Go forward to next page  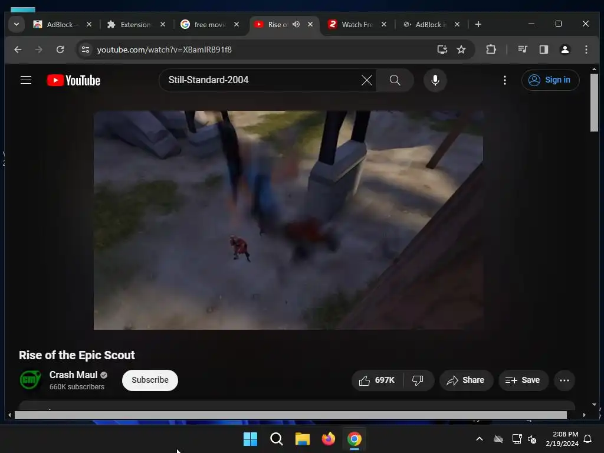(x=38, y=50)
